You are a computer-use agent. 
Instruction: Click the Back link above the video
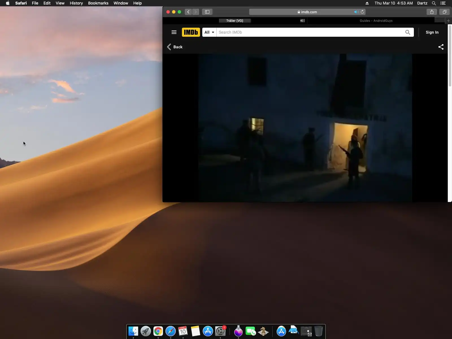tap(175, 47)
